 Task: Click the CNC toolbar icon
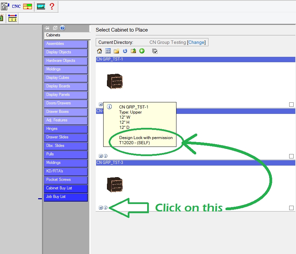[16, 6]
